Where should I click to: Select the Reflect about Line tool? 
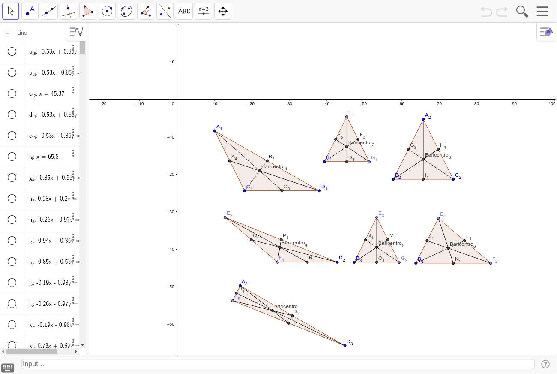[x=165, y=11]
